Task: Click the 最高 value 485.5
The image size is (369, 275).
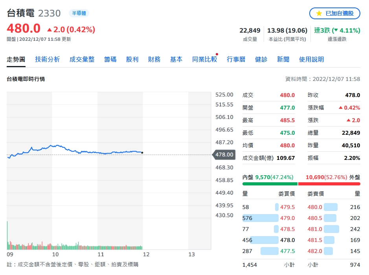Action: tap(287, 120)
